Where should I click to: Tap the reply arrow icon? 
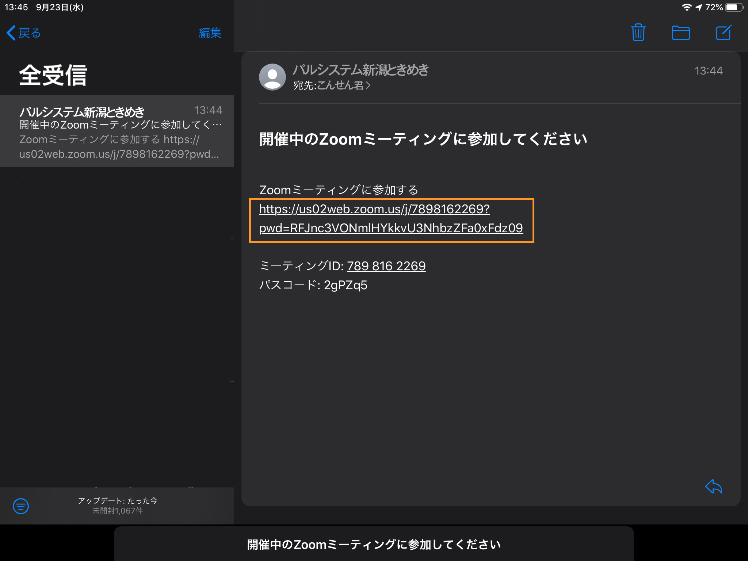coord(714,486)
